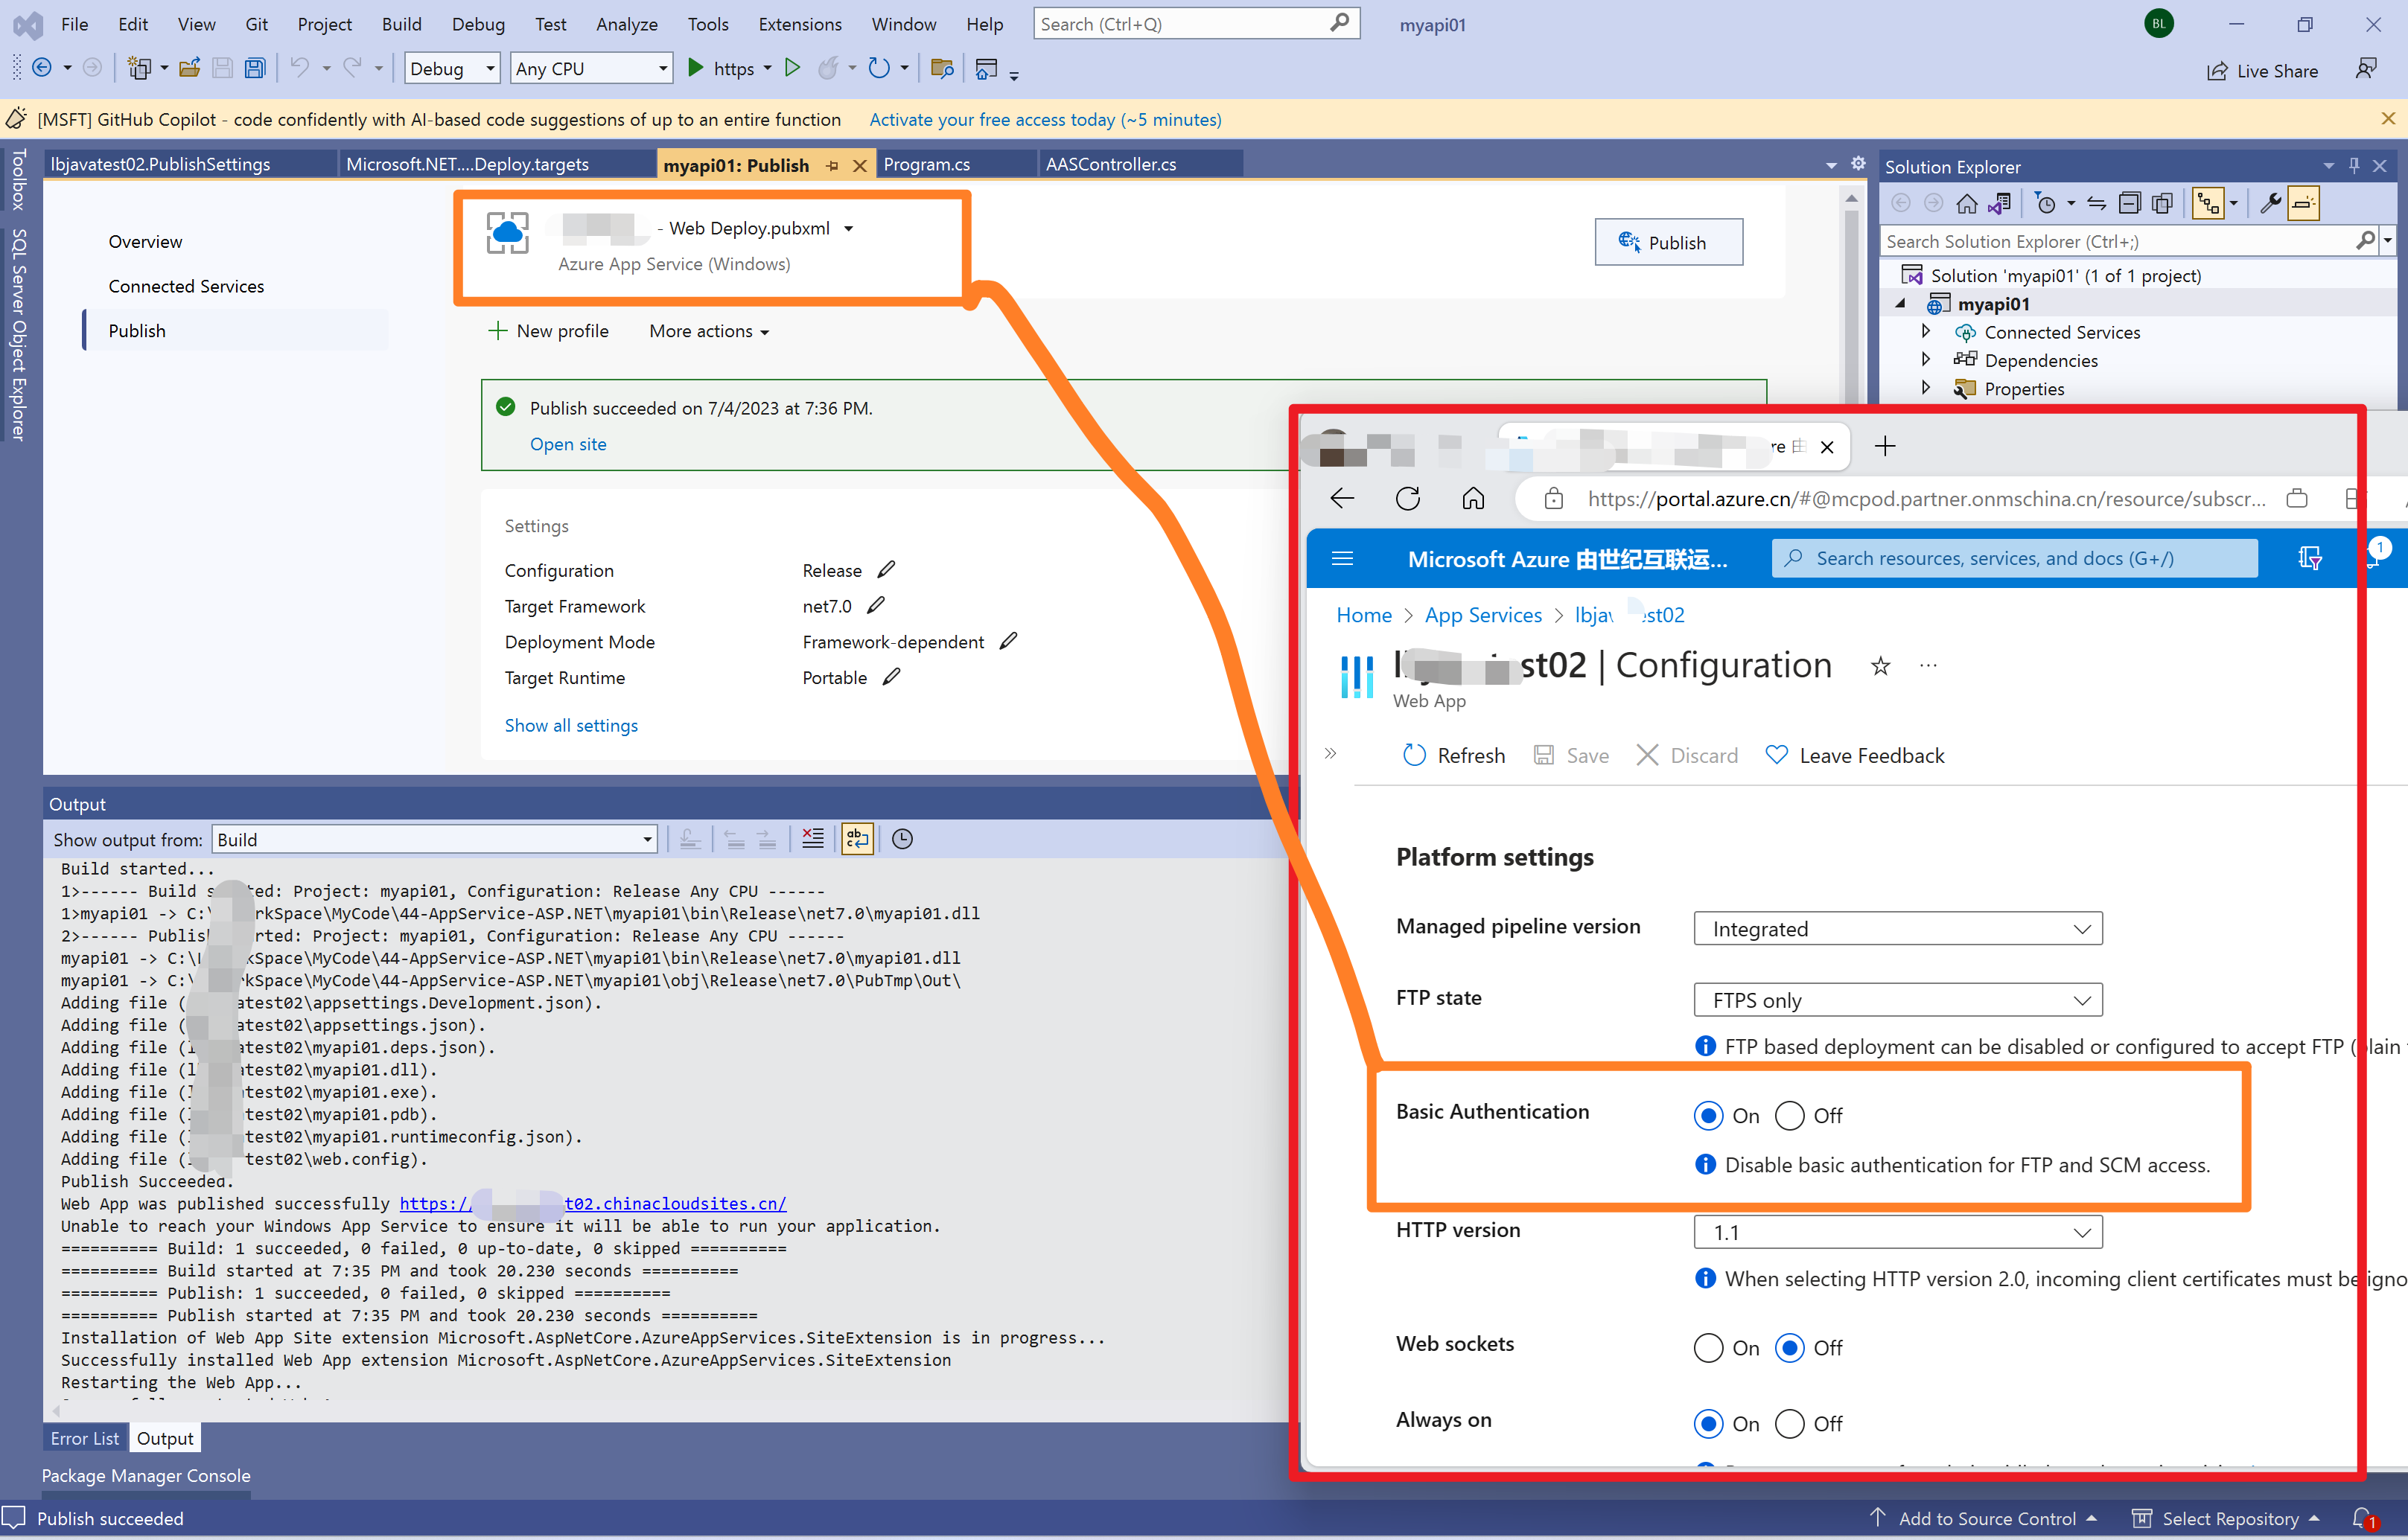2408x1540 pixels.
Task: Click the Start Without Debugging play icon
Action: (x=792, y=68)
